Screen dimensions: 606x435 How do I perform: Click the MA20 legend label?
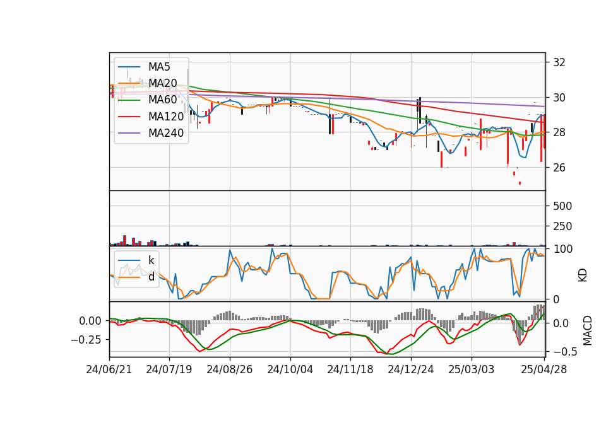click(162, 83)
